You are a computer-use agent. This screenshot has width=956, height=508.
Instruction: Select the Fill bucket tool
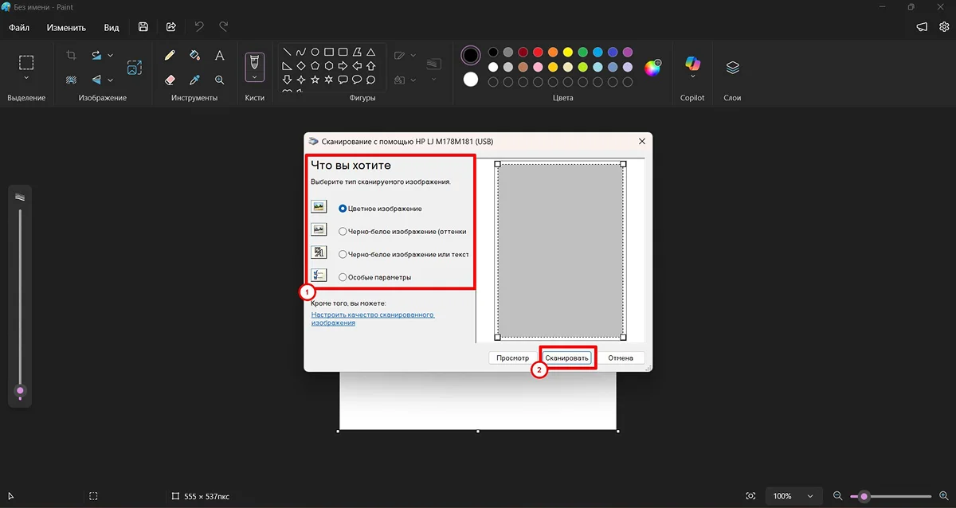click(x=194, y=56)
